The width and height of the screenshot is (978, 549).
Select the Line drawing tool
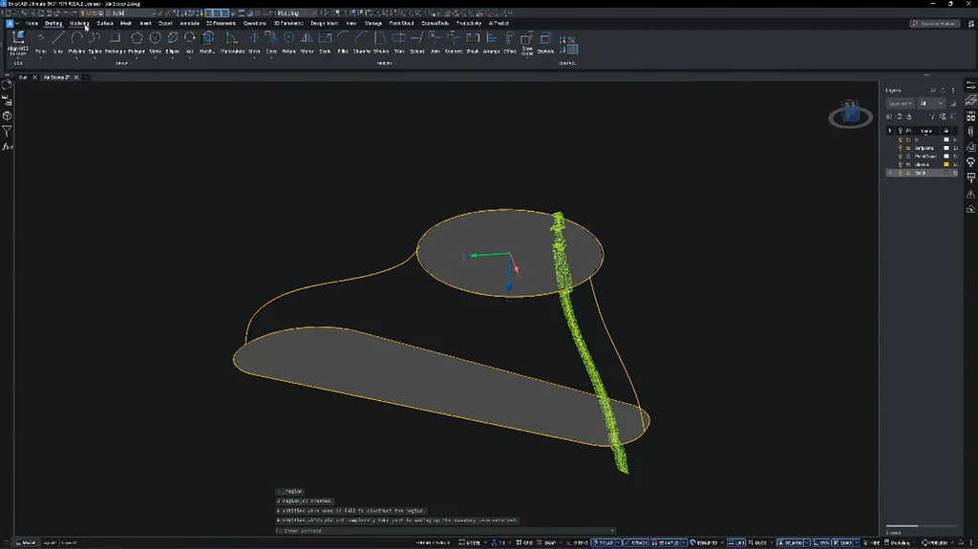pos(58,42)
